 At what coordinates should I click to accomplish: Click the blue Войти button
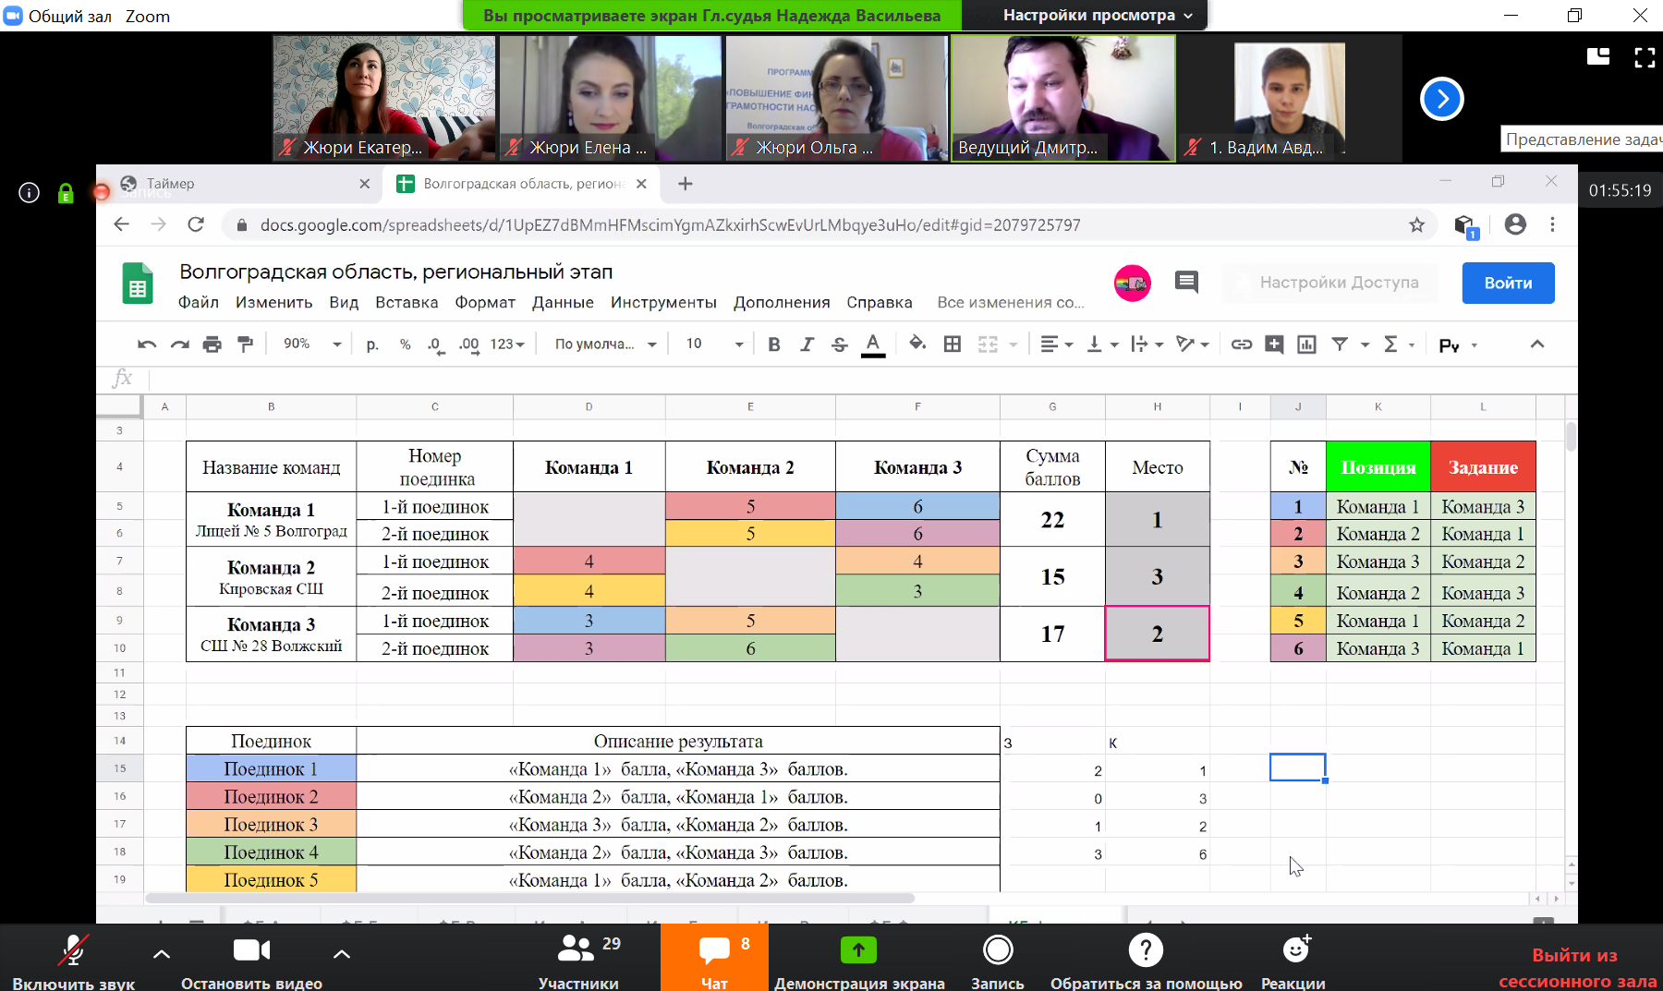pos(1508,283)
